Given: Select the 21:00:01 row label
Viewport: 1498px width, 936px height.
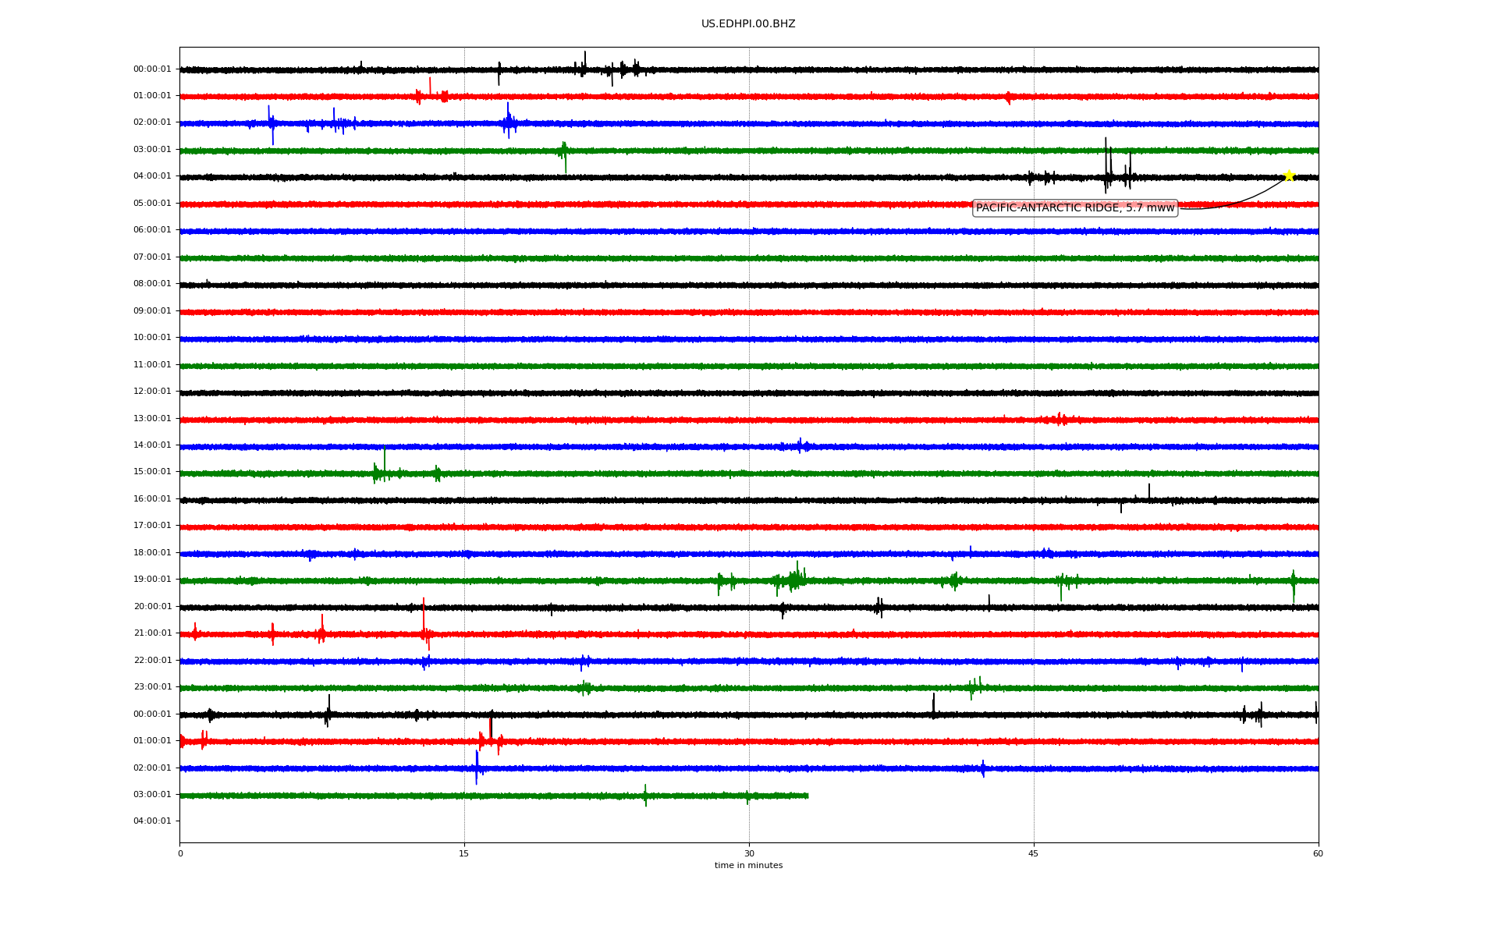Looking at the screenshot, I should coord(152,633).
